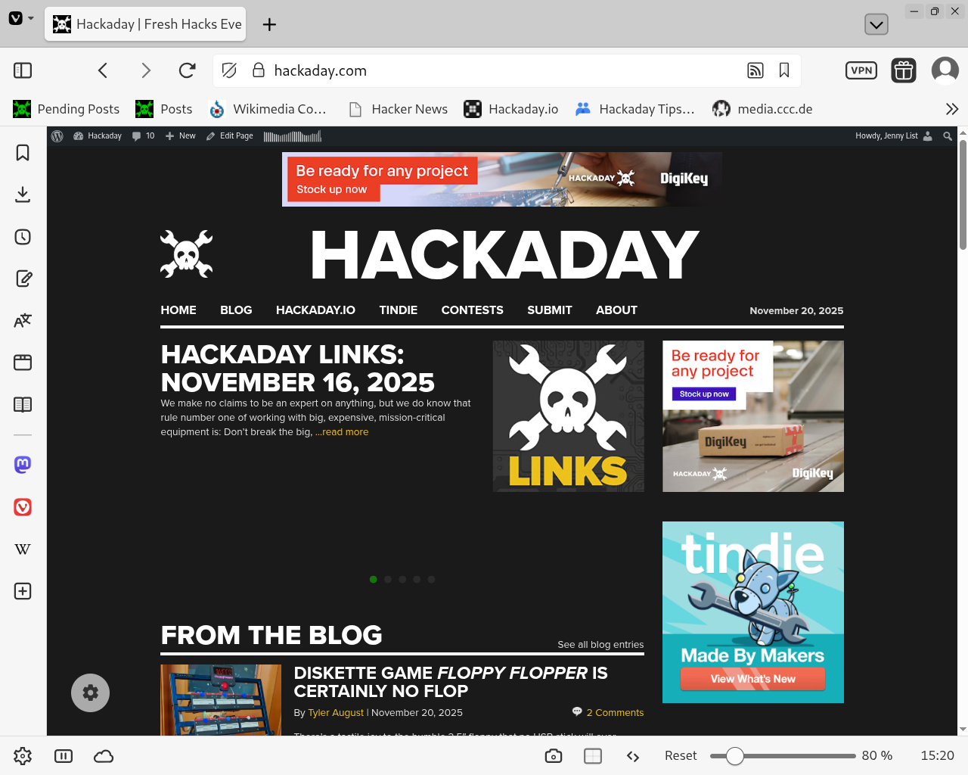Screen dimensions: 968x775
Task: Click the page zoom slider handle
Action: (x=734, y=756)
